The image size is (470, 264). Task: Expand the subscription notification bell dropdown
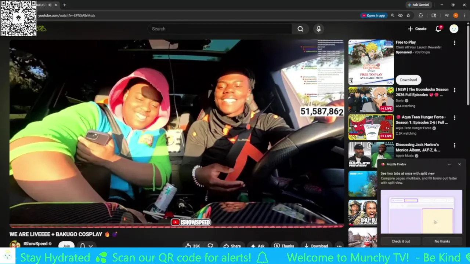click(x=86, y=245)
